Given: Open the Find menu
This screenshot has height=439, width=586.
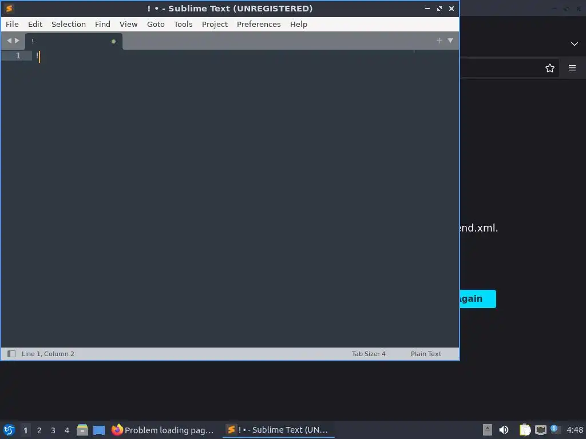Looking at the screenshot, I should (102, 24).
